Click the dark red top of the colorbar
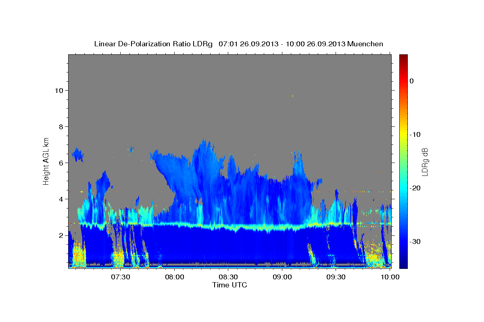484x322 pixels. [x=403, y=58]
